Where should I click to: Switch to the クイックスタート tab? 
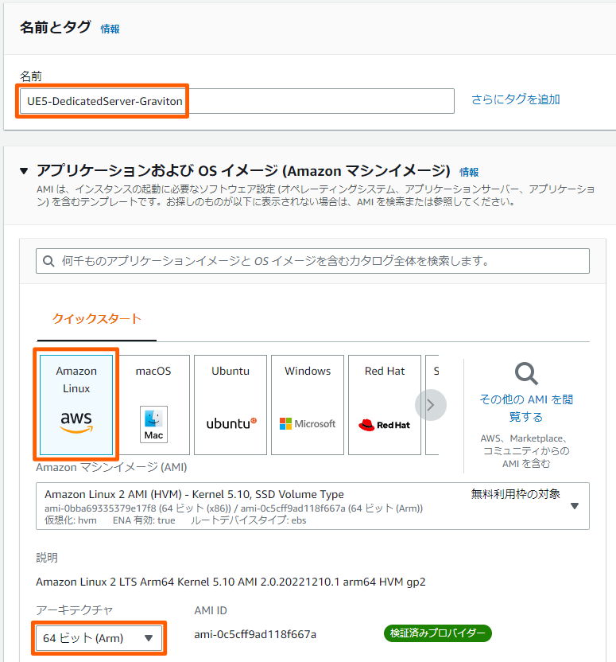click(x=96, y=319)
